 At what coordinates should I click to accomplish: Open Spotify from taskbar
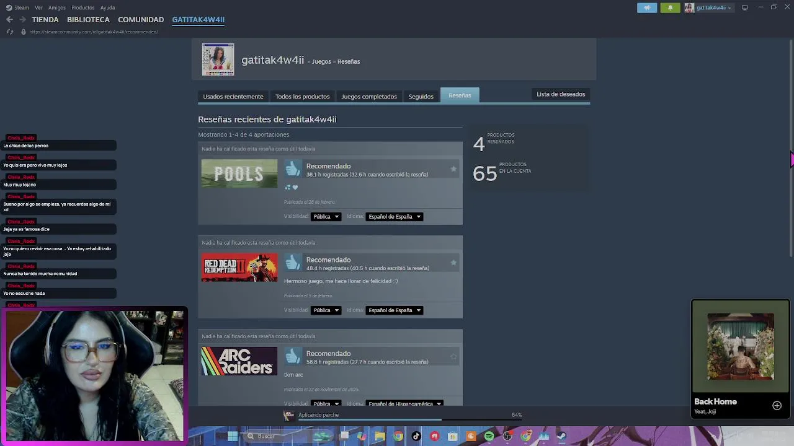(489, 436)
